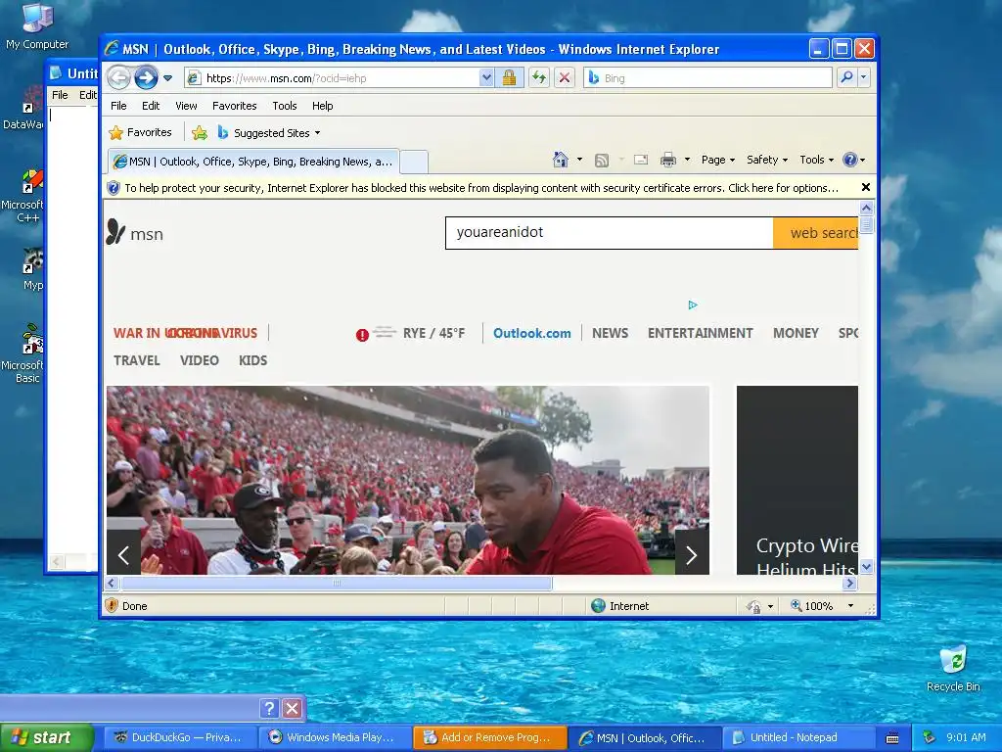Click the Print icon
This screenshot has height=752, width=1002.
pos(667,160)
